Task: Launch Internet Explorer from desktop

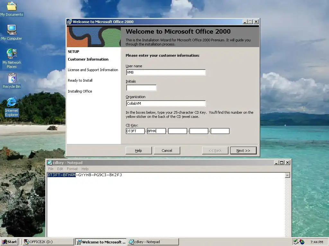Action: [x=12, y=107]
